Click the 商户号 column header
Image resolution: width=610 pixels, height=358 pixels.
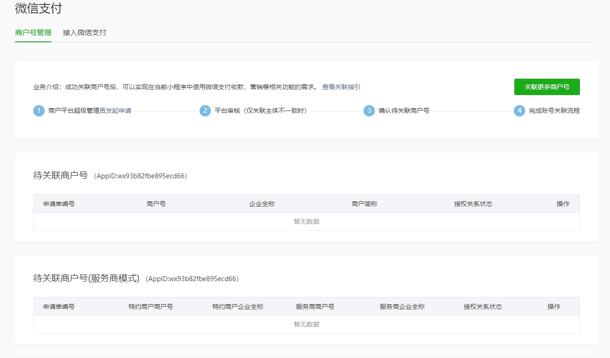coord(156,204)
